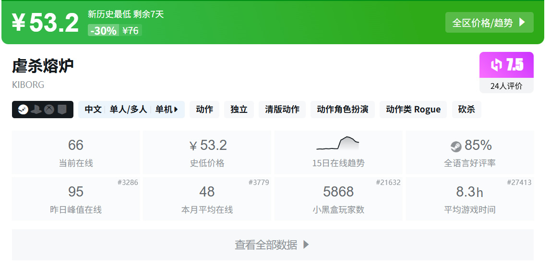Open the 史低价格 ¥53.2 stat card
Viewport: 550px width, 270px height.
[207, 152]
